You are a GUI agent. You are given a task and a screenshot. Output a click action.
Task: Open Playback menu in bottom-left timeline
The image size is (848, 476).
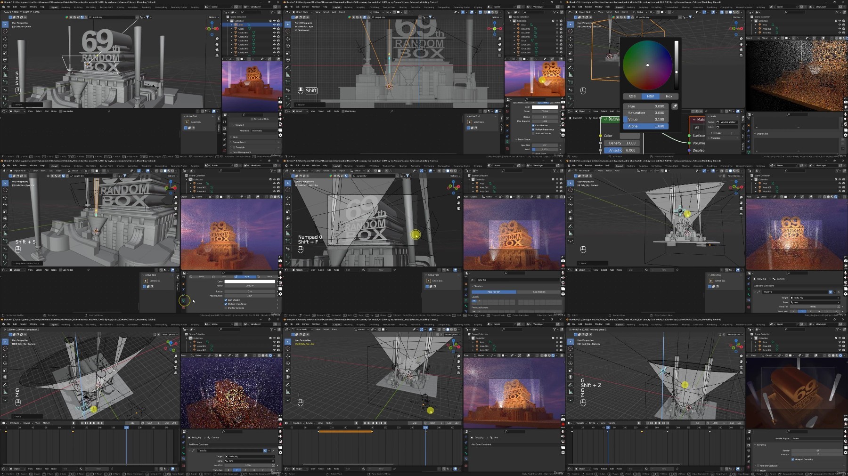point(15,423)
